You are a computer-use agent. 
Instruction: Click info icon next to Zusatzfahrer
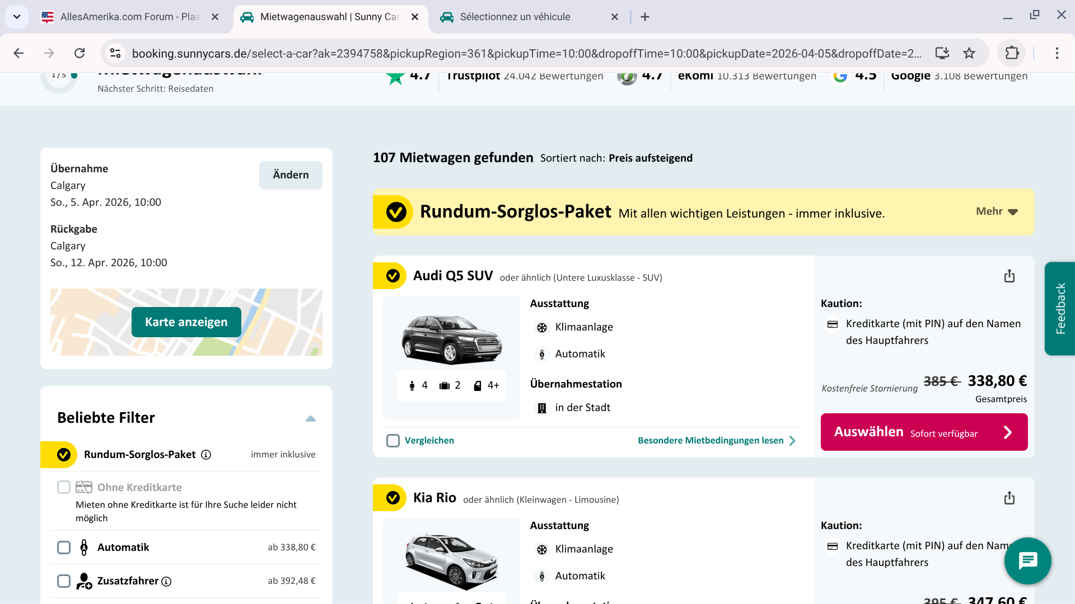pyautogui.click(x=166, y=582)
